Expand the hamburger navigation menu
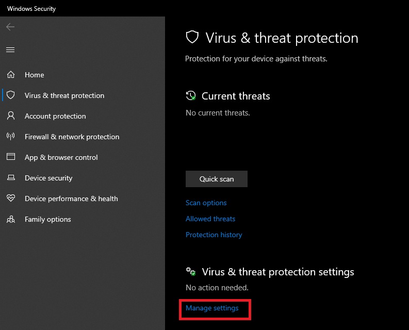409x330 pixels. coord(10,50)
